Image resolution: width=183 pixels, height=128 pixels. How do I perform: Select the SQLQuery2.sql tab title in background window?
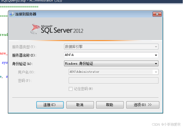(31, 1)
